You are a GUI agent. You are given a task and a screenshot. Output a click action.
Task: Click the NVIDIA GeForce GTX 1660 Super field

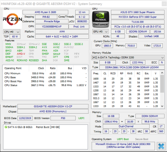[138, 17]
